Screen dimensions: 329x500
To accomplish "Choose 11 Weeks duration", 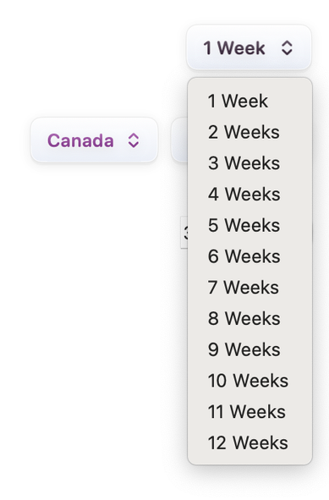I will (x=250, y=411).
